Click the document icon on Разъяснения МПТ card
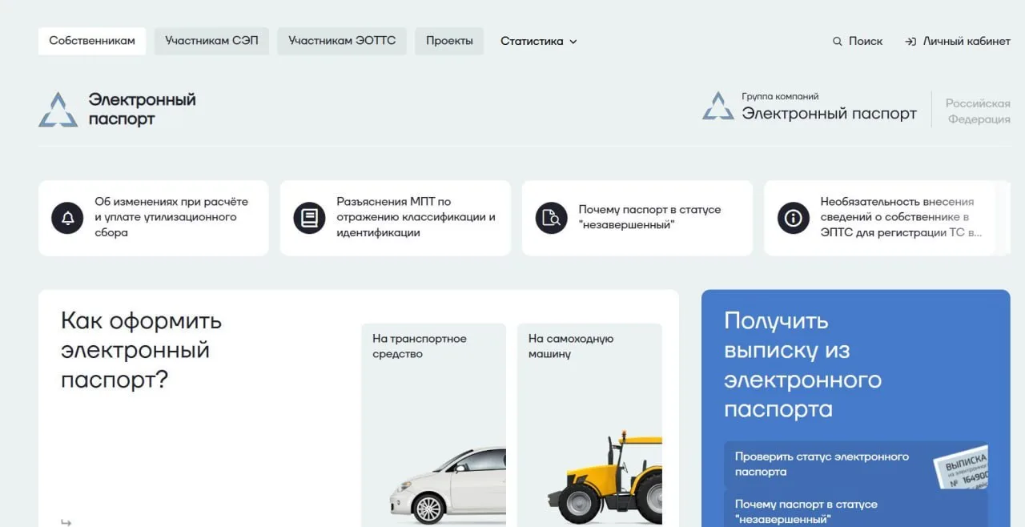1025x527 pixels. tap(309, 218)
